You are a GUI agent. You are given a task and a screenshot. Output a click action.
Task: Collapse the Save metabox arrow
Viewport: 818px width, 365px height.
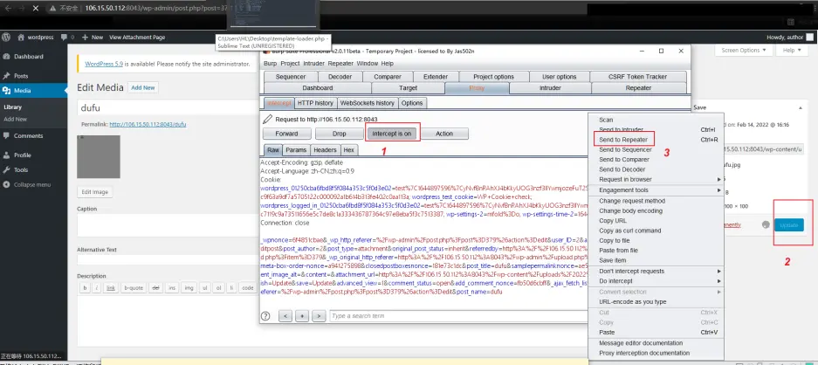point(801,107)
